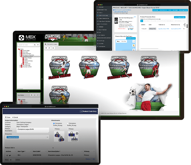Click the download icon in the media toolbar
Image resolution: width=191 pixels, height=165 pixels.
53,48
